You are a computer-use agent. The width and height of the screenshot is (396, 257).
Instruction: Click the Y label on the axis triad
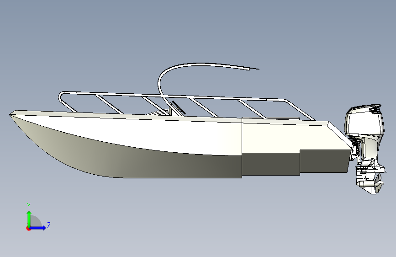point(29,205)
